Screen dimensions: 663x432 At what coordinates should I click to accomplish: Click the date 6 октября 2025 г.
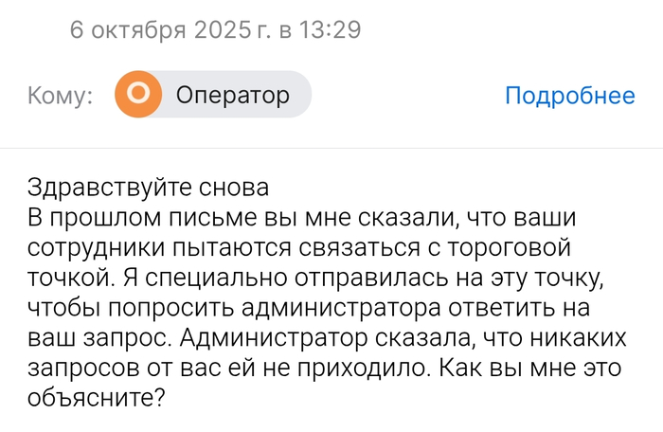170,29
